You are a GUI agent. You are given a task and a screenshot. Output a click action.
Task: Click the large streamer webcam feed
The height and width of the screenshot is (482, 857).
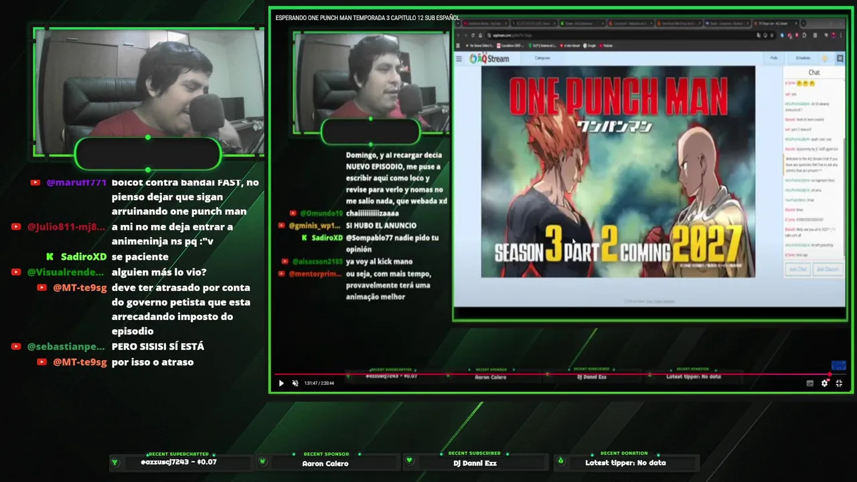(x=149, y=92)
